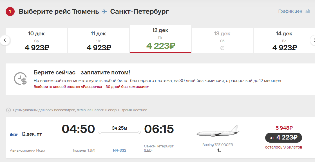Click the disabled icon under 13 дек
Screen dimensions: 315x162
click(x=222, y=48)
